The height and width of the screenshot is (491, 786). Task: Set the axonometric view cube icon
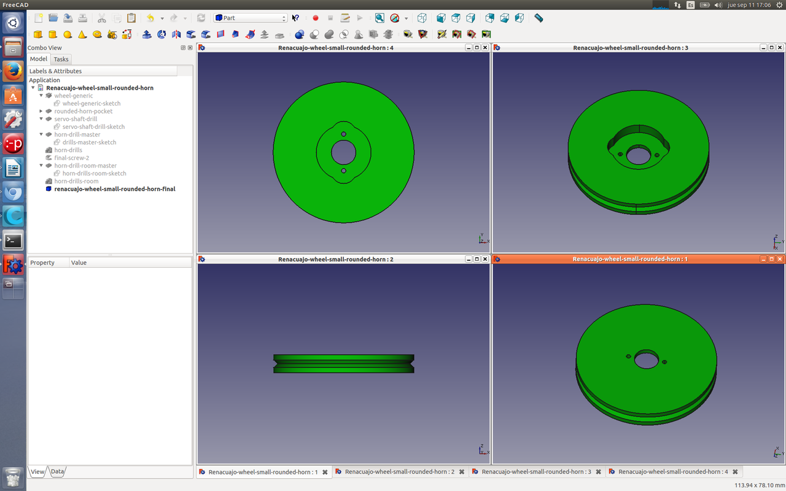422,18
